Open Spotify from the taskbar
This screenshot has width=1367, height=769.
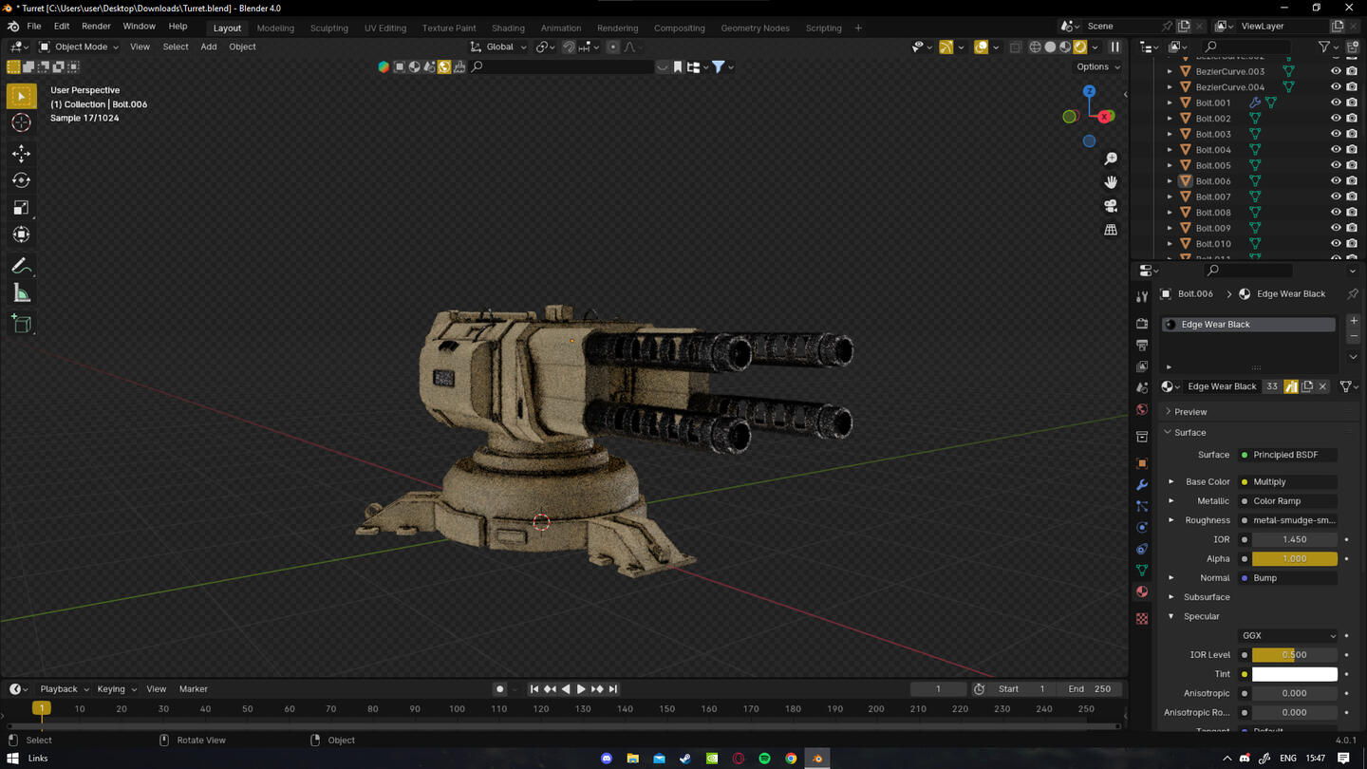(x=764, y=759)
